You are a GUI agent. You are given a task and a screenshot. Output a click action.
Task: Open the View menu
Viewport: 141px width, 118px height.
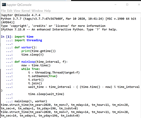(17, 11)
